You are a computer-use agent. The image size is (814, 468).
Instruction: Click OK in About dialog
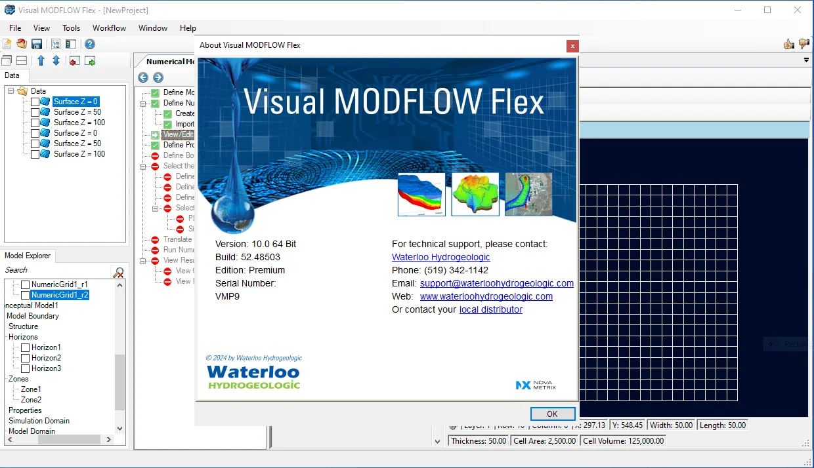552,414
